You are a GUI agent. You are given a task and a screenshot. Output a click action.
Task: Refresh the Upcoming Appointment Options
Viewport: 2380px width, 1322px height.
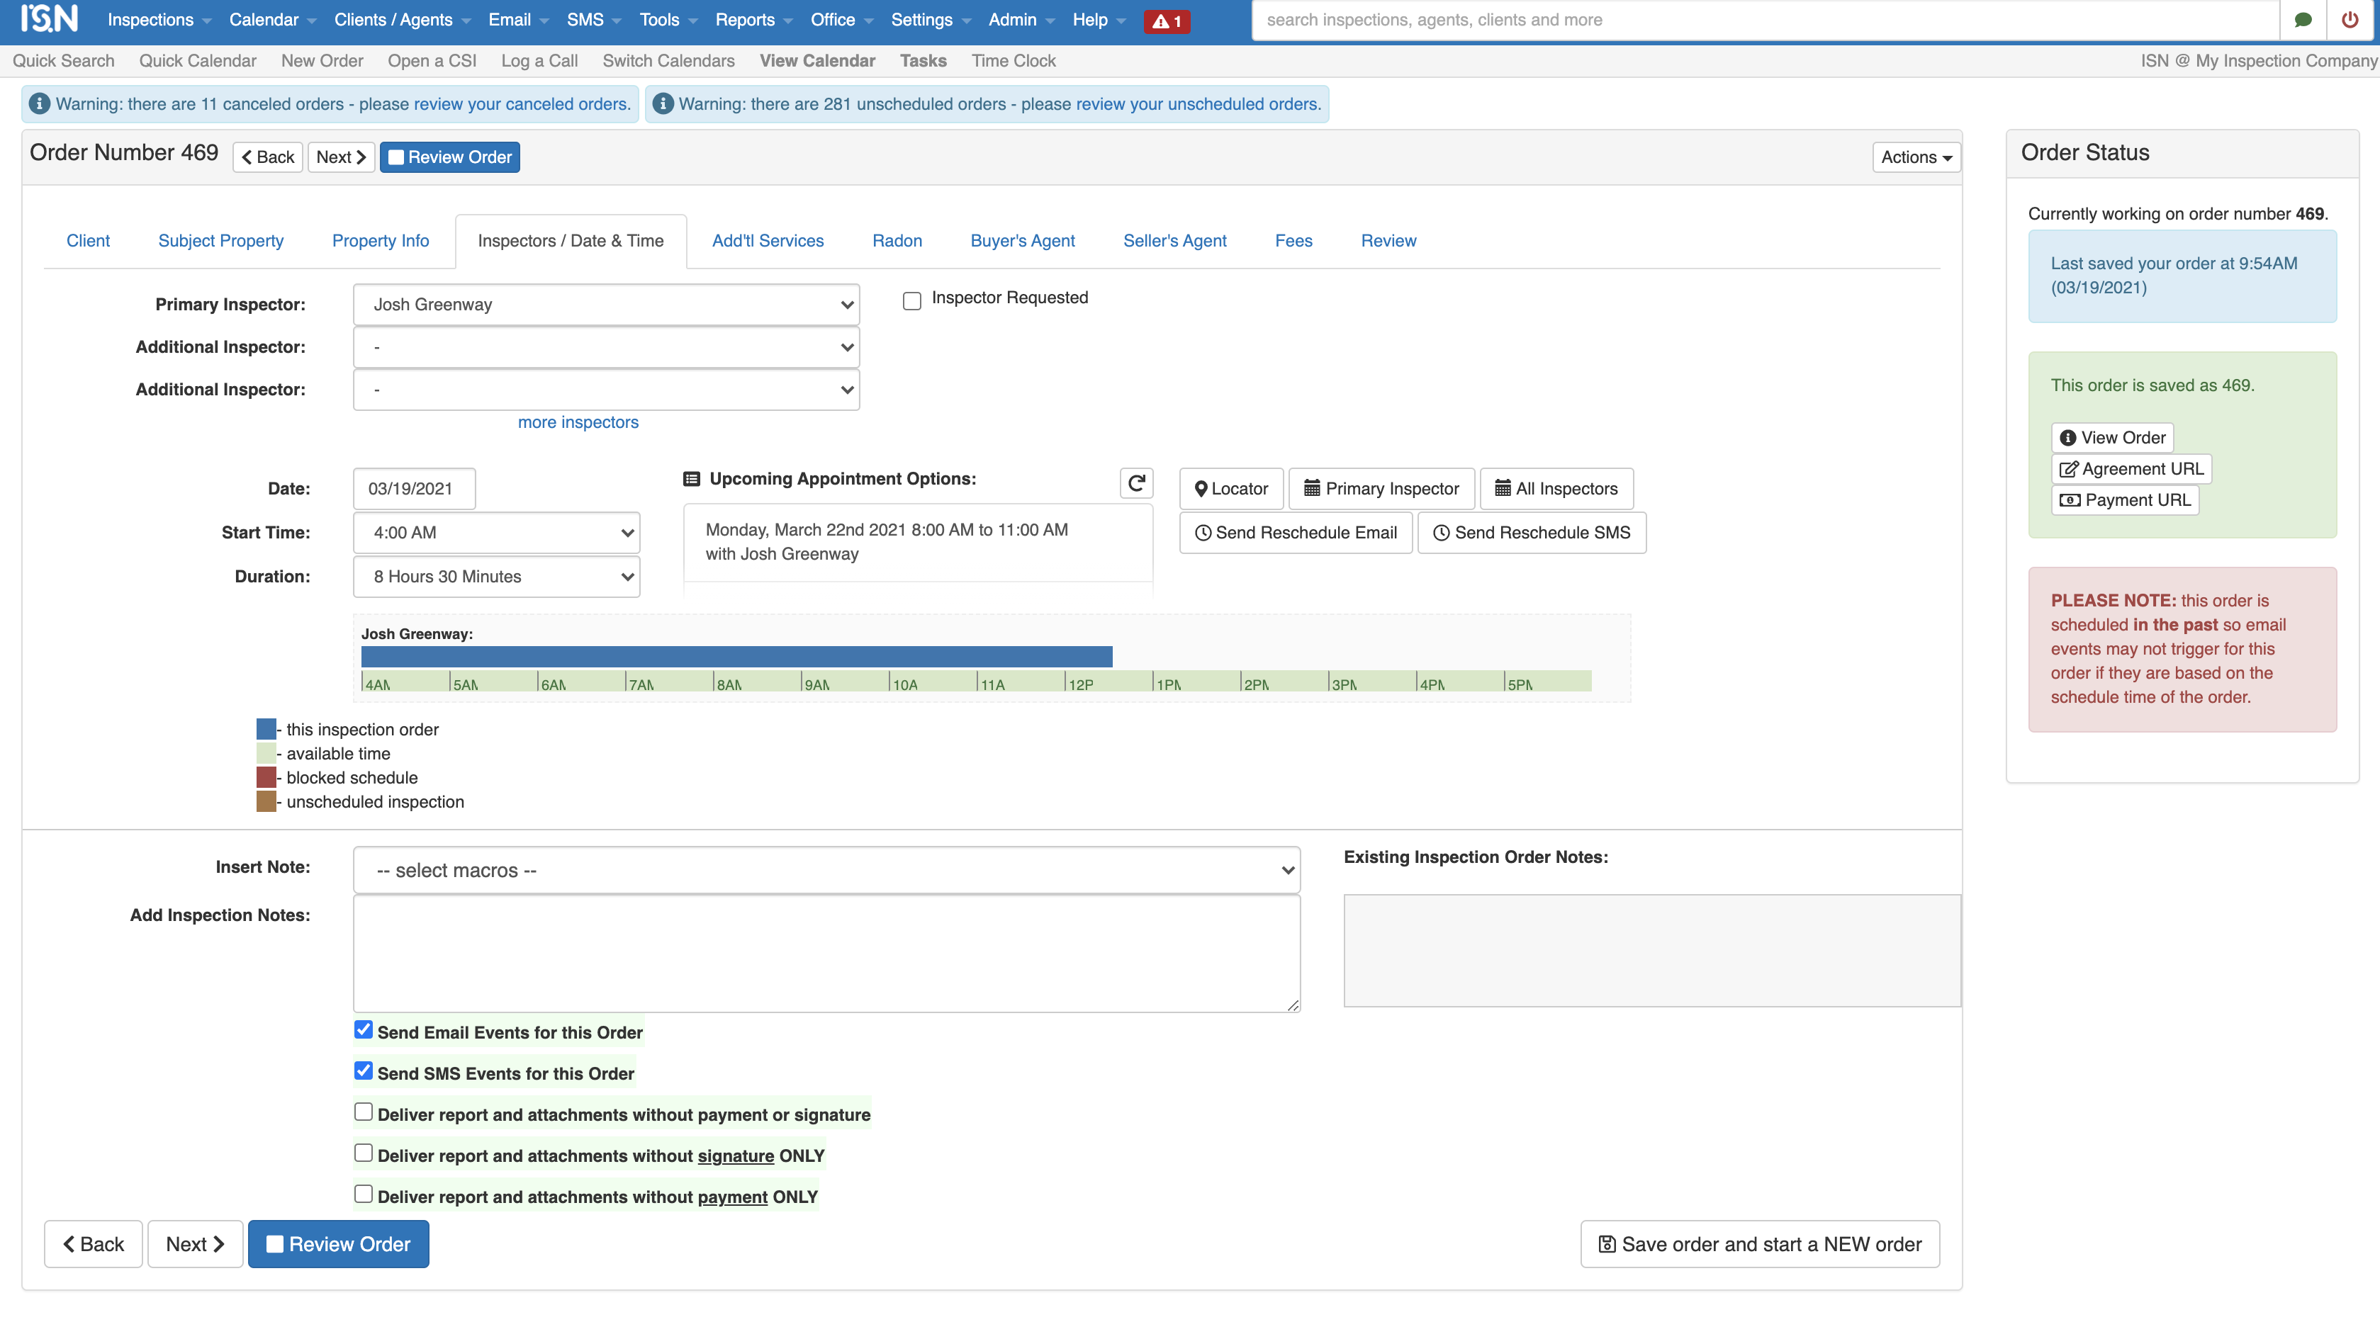1136,481
